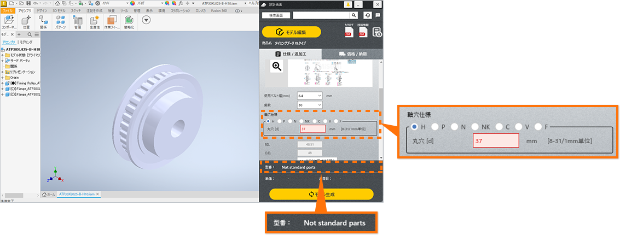Open the 使用ベルト幅 dropdown showing 6.4

pos(310,95)
